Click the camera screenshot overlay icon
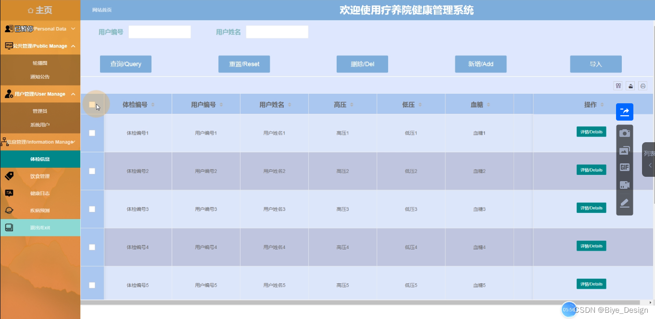655x319 pixels. tap(625, 133)
